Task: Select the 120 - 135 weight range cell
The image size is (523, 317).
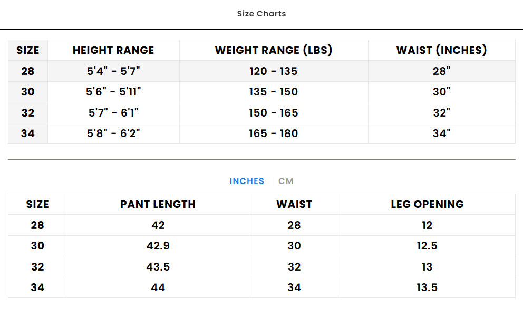Action: [x=274, y=71]
